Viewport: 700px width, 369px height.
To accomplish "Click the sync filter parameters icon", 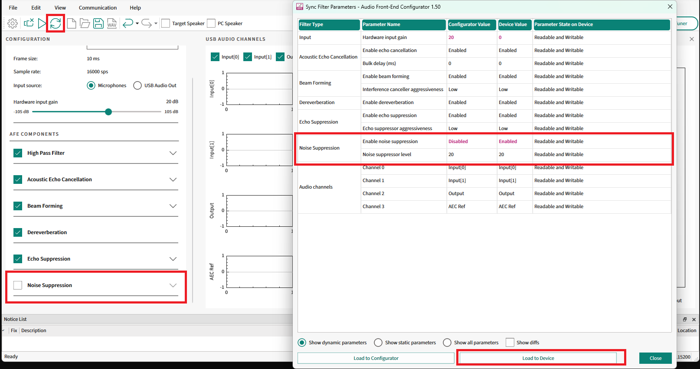I will (x=56, y=23).
